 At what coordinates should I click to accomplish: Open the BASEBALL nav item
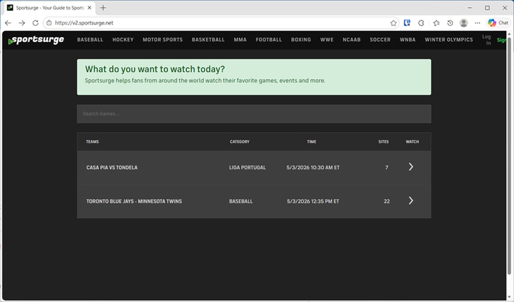point(90,40)
